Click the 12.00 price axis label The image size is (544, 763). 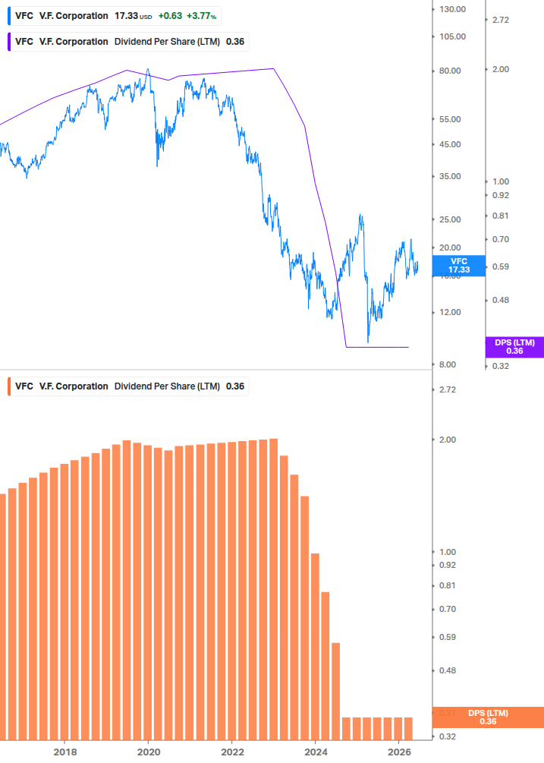(450, 312)
